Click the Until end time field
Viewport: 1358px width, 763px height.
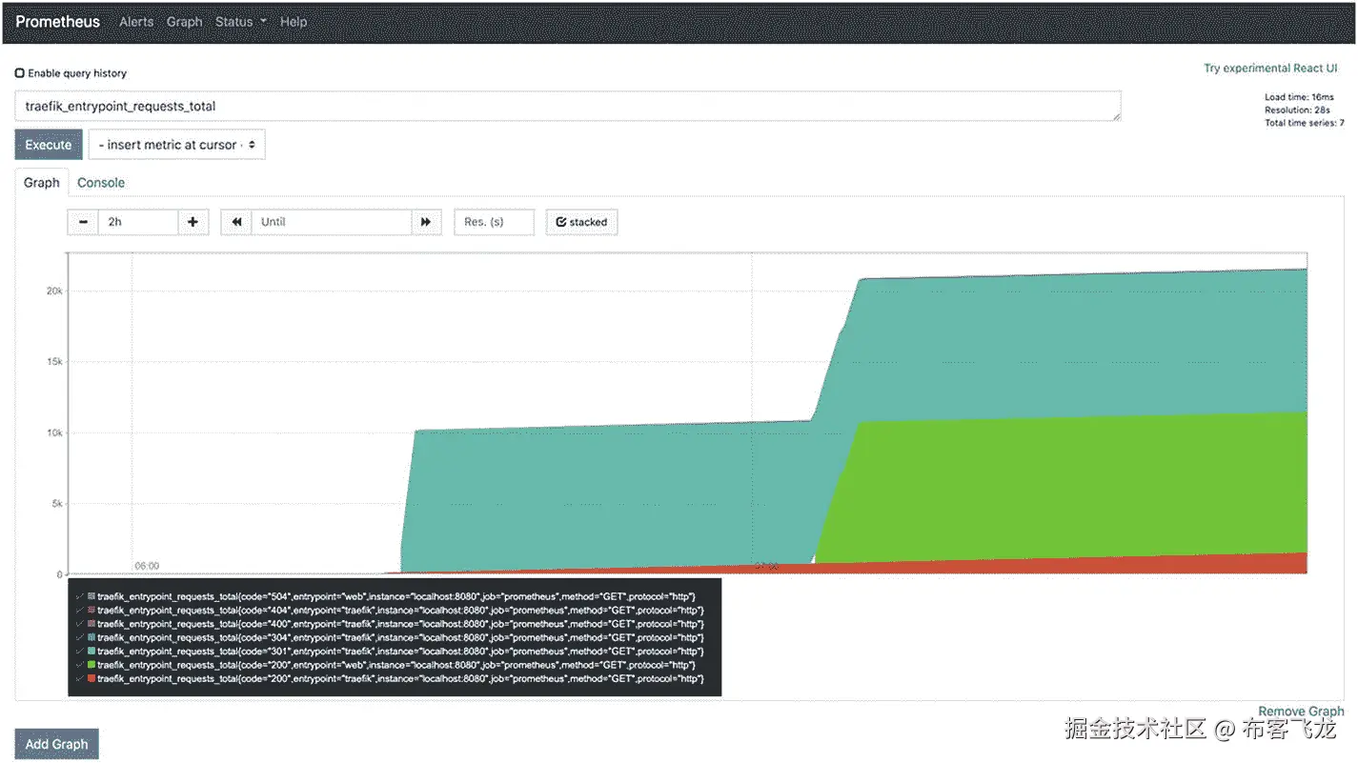pyautogui.click(x=332, y=222)
